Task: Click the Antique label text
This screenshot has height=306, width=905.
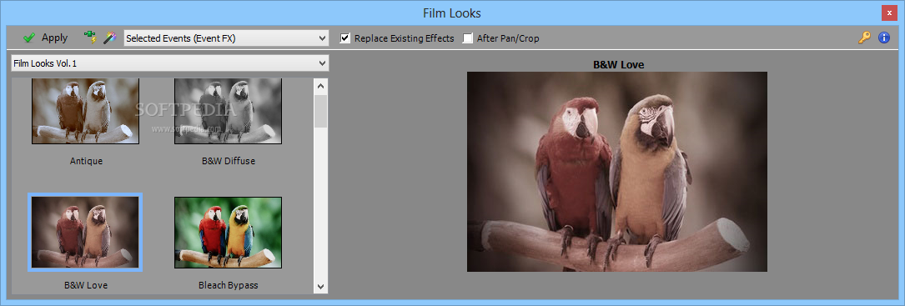Action: pos(86,161)
